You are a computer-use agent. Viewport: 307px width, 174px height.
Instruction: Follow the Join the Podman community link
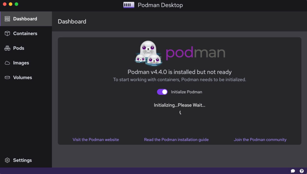[x=260, y=140]
